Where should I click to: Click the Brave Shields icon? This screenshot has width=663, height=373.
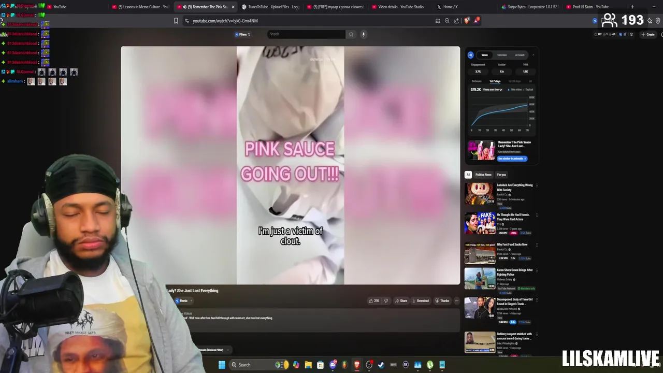467,21
